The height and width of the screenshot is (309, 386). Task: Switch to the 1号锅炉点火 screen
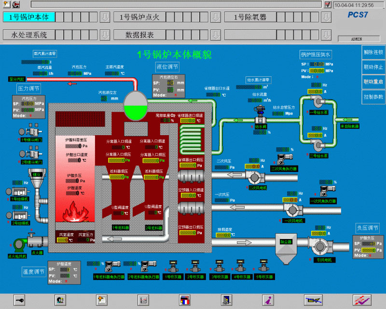[140, 17]
